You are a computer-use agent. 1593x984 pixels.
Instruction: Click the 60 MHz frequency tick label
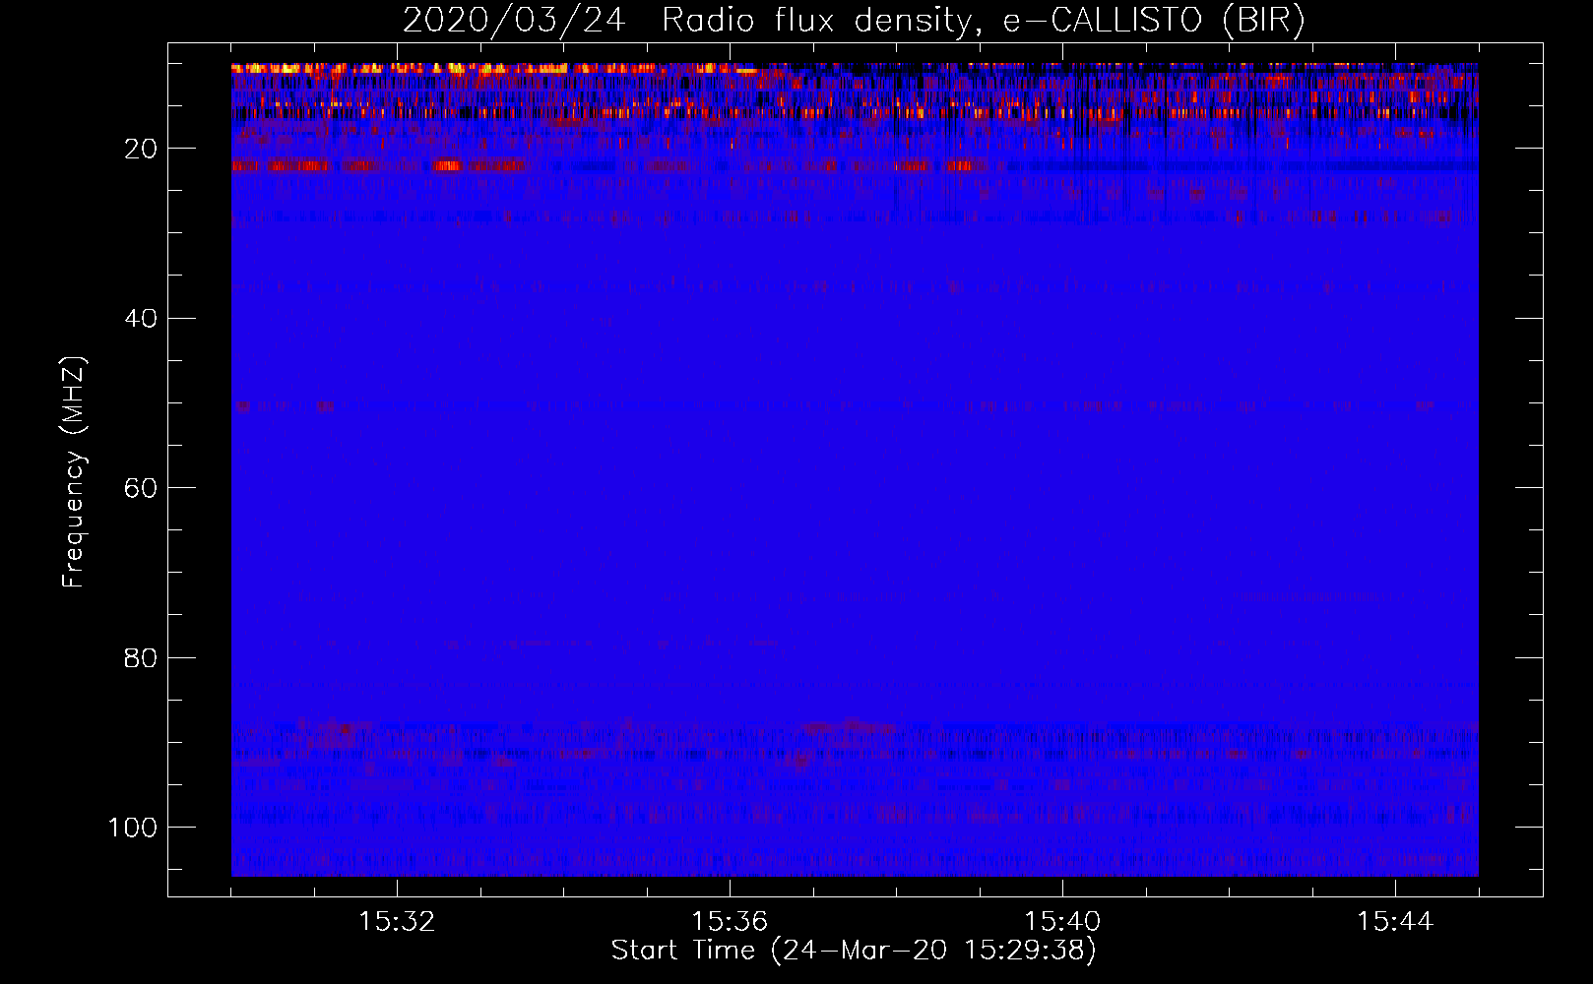140,488
